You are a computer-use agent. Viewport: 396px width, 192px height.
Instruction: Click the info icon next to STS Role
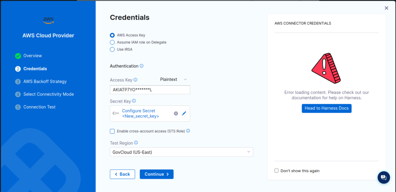188,131
